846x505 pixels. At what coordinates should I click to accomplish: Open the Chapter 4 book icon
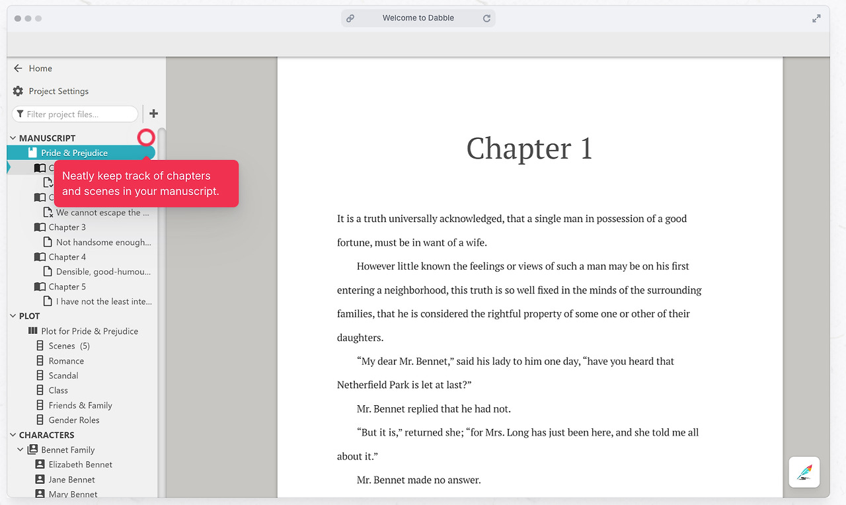(x=40, y=257)
